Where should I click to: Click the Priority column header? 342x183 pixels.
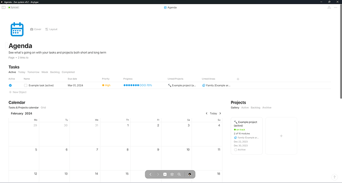click(x=106, y=79)
